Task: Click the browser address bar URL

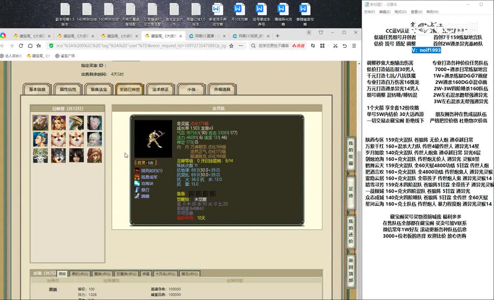Action: tap(141, 46)
